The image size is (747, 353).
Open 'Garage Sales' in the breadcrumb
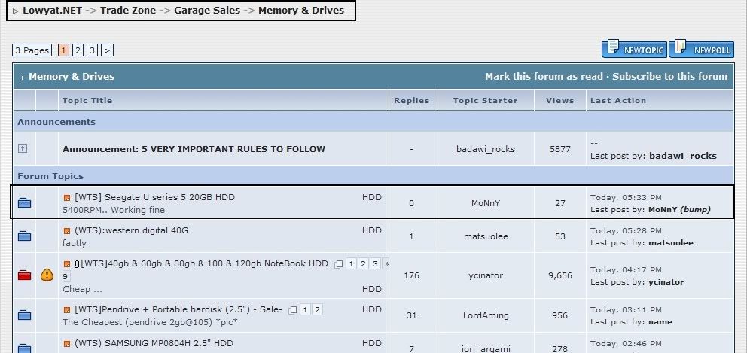click(207, 11)
